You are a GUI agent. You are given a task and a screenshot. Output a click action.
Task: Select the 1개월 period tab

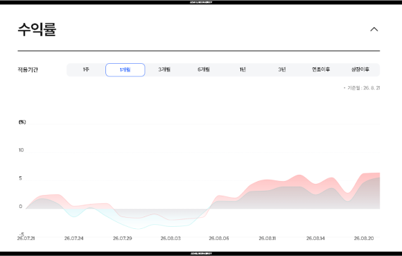(125, 70)
